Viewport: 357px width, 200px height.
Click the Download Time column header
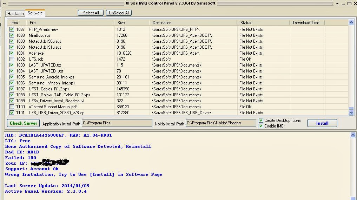[x=307, y=23]
